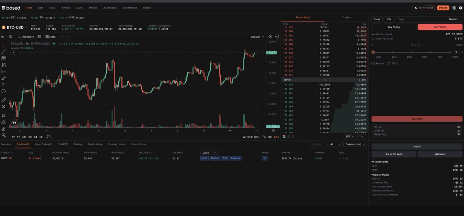Click the orange Deposit header button
The width and height of the screenshot is (464, 216).
[x=443, y=8]
